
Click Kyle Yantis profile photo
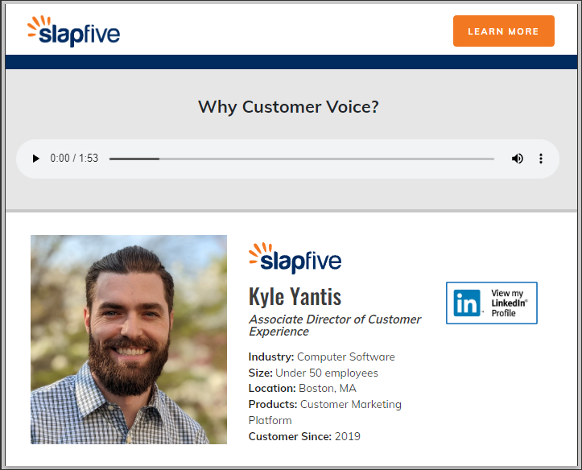[x=129, y=339]
